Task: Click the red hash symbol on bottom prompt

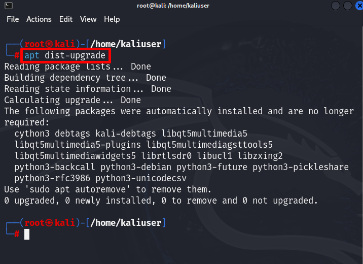Action: [x=17, y=234]
